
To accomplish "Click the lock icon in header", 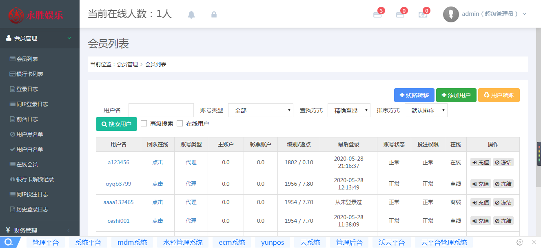I will [214, 15].
